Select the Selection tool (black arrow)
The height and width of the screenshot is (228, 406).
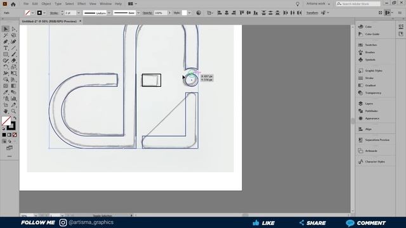point(6,29)
